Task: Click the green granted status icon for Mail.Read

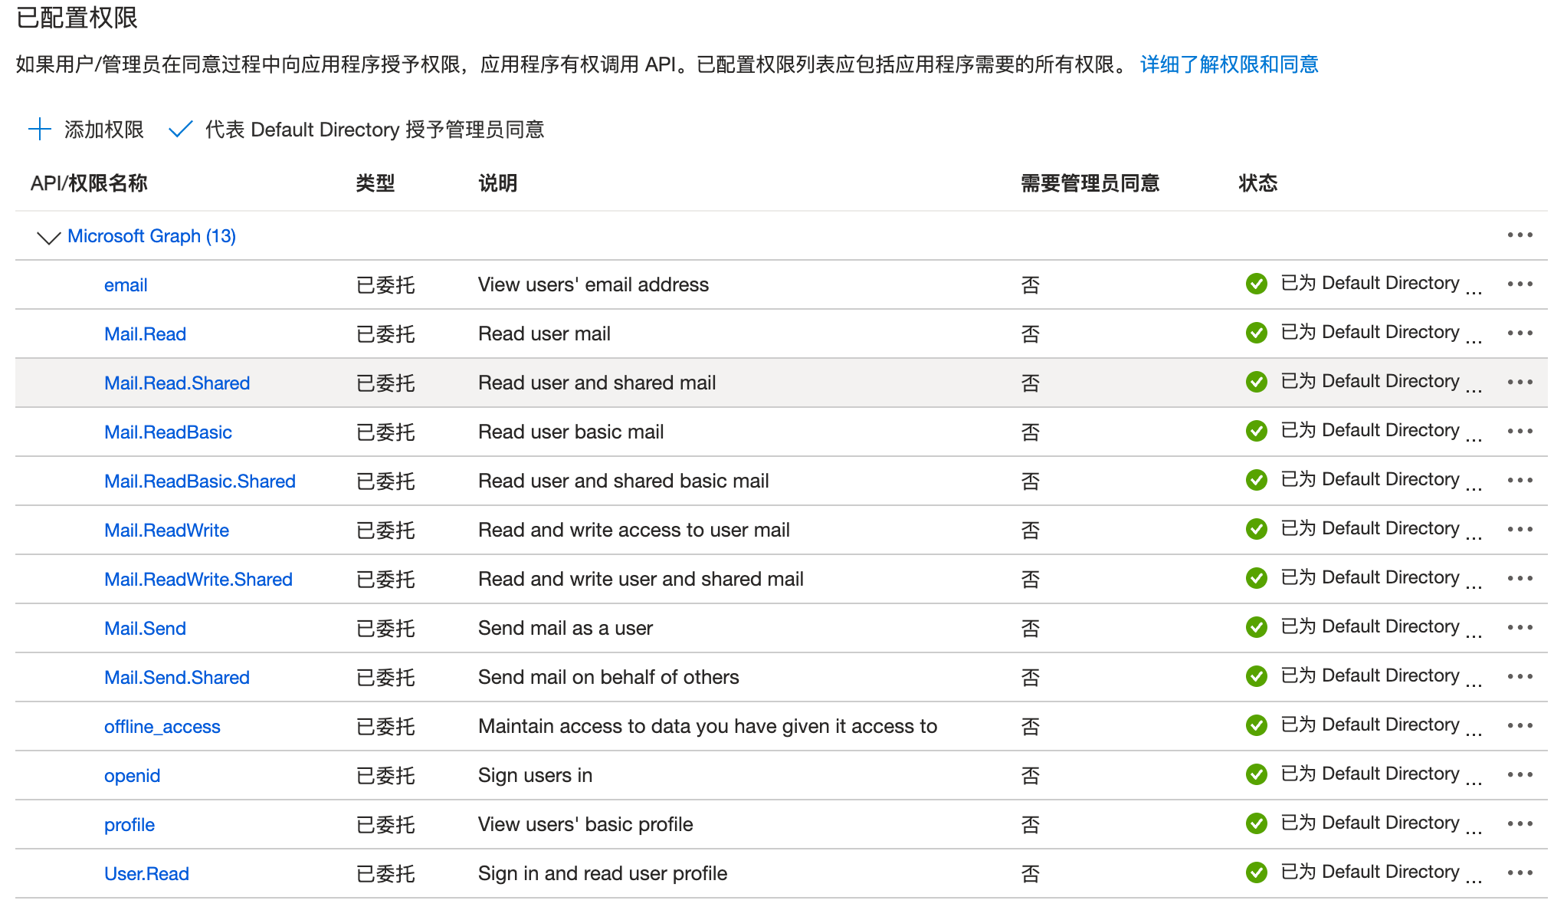Action: point(1257,333)
